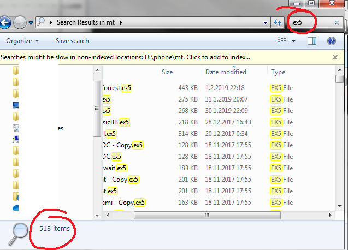Open the recent pages dropdown arrow
Image resolution: width=348 pixels, height=250 pixels.
point(31,22)
